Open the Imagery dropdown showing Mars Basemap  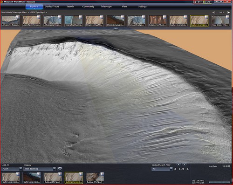40,169
